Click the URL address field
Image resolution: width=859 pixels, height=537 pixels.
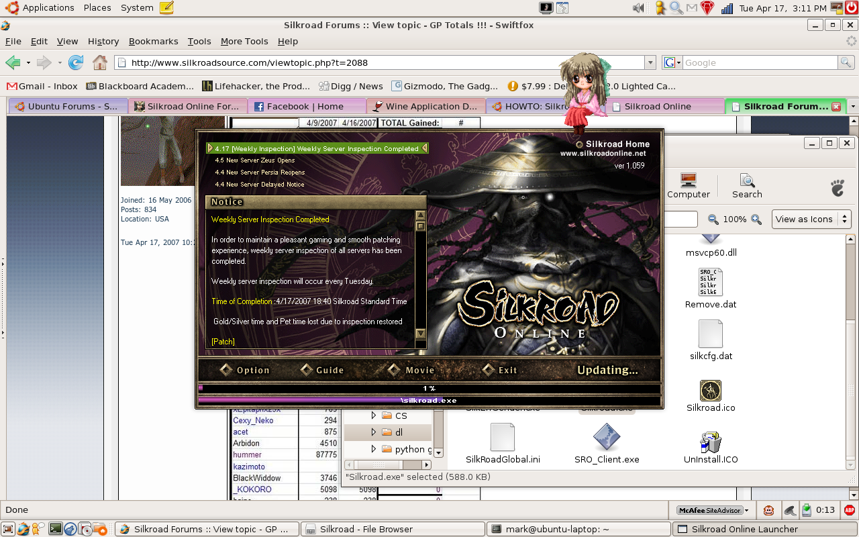pos(380,62)
